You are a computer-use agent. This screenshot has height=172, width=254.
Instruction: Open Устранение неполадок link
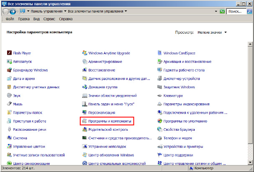pyautogui.click(x=107, y=147)
